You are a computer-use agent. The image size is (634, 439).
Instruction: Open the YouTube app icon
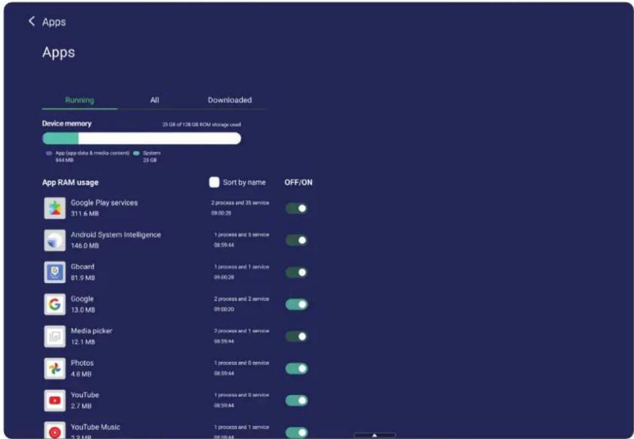[x=55, y=400]
